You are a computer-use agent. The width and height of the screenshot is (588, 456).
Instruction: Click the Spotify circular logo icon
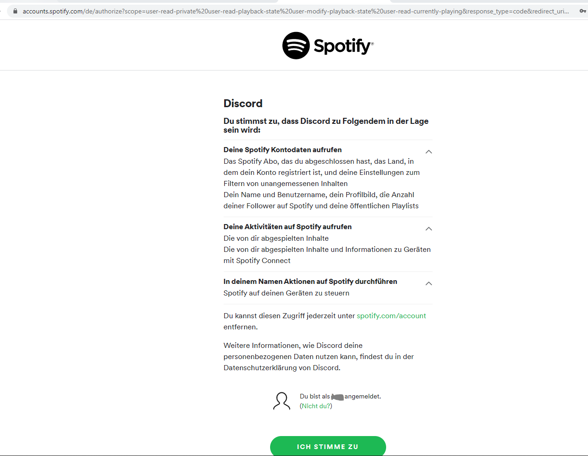tap(296, 45)
